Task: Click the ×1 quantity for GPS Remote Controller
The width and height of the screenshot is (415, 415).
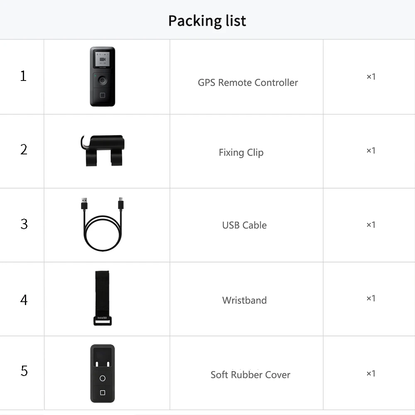Action: pyautogui.click(x=371, y=76)
